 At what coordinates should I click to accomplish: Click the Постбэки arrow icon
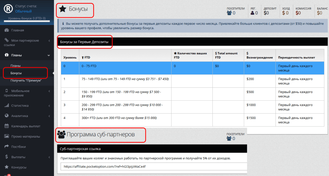pyautogui.click(x=6, y=147)
